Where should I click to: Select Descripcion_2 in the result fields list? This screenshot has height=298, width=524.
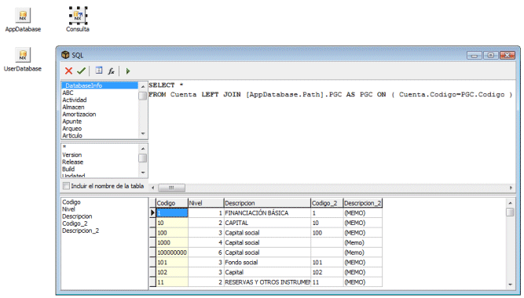click(x=81, y=231)
